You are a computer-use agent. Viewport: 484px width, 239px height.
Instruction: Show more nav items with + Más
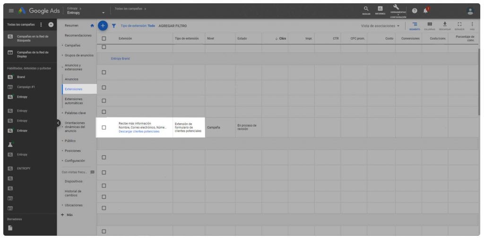[x=67, y=214]
